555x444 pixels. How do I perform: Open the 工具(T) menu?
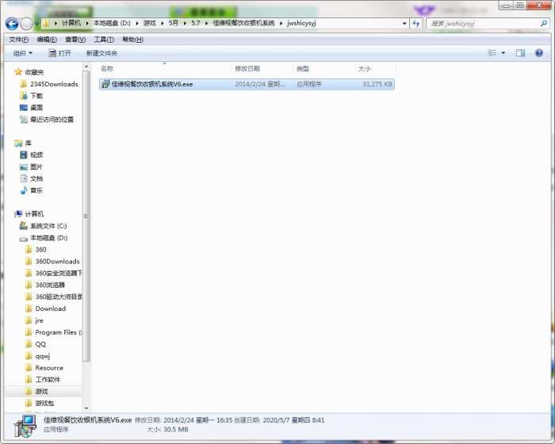104,40
